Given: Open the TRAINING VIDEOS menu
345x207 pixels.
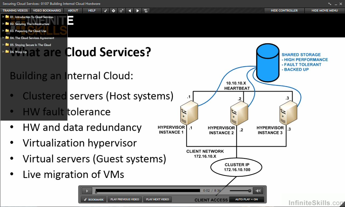Looking at the screenshot, I should coord(15,11).
